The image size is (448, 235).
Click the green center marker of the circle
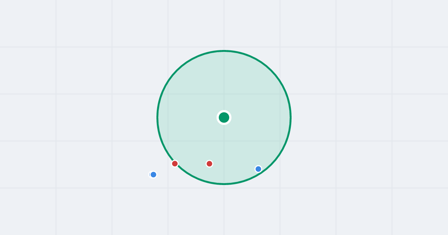tap(224, 117)
